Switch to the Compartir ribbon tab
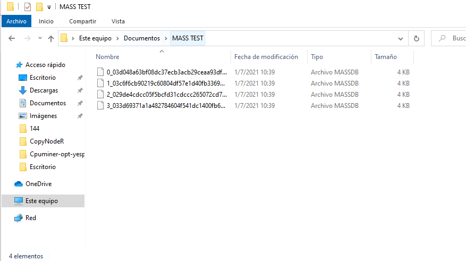This screenshot has height=261, width=466. (82, 21)
